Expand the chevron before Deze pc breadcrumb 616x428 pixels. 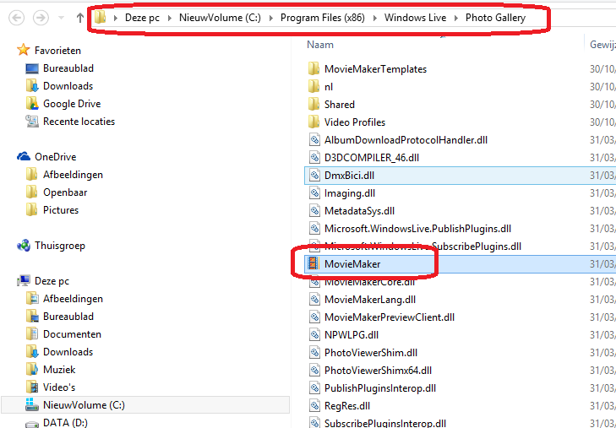116,18
